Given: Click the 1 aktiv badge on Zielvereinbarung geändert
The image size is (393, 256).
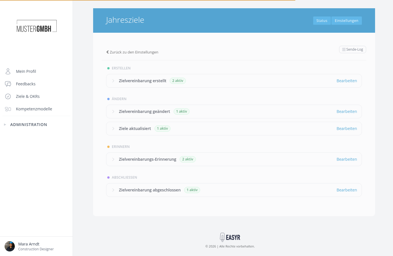Looking at the screenshot, I should pos(181,112).
